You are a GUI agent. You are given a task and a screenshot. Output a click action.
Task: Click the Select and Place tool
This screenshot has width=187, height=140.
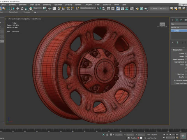pos(31,9)
